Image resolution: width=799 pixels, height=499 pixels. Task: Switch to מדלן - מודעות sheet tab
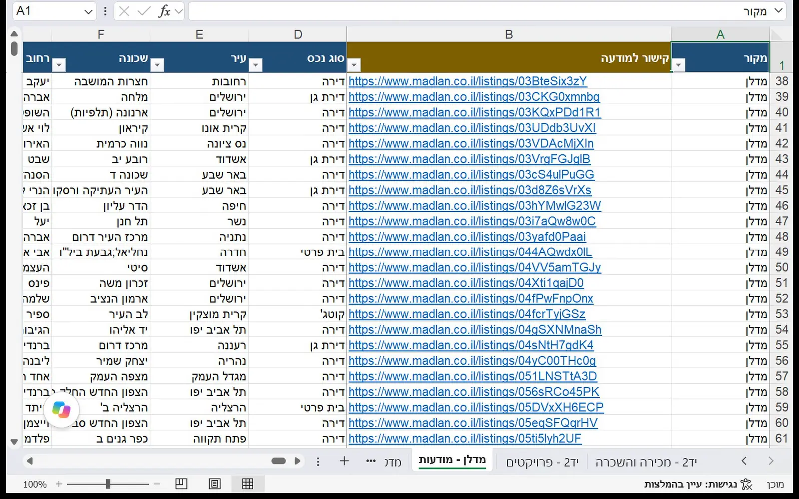(x=452, y=460)
